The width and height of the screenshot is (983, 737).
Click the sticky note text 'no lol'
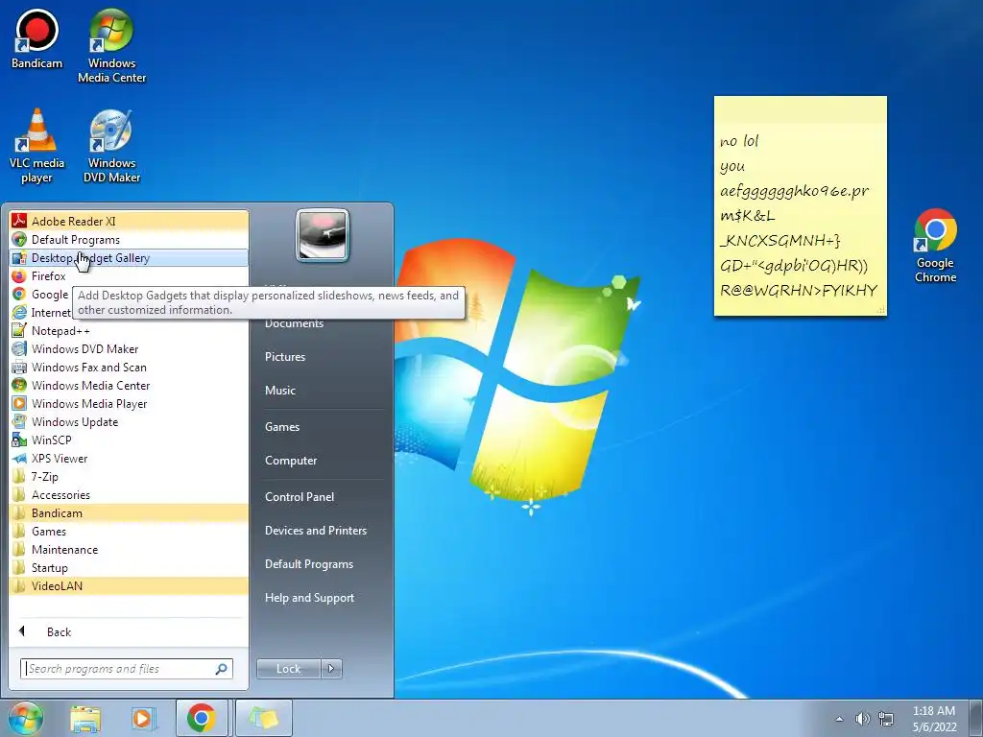(x=739, y=141)
